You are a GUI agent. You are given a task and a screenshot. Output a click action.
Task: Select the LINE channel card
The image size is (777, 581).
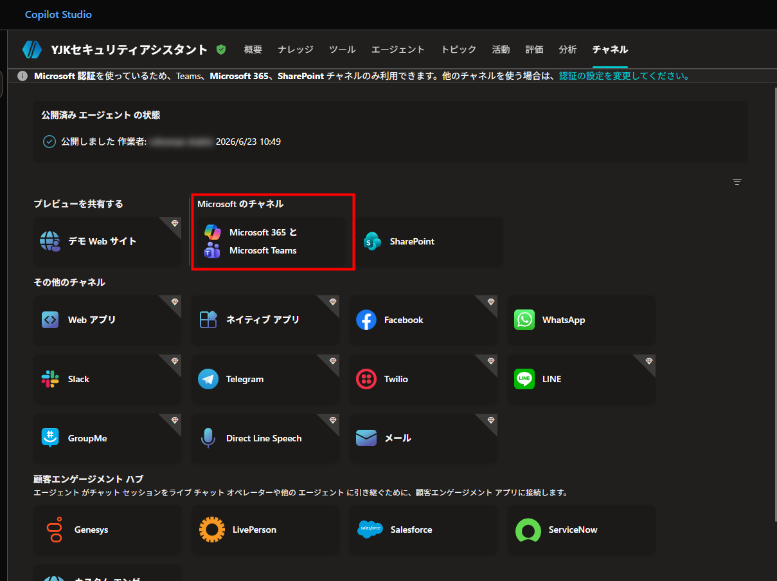(582, 379)
